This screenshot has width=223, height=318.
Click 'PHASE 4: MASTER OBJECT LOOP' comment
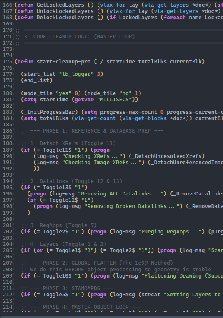click(85, 307)
